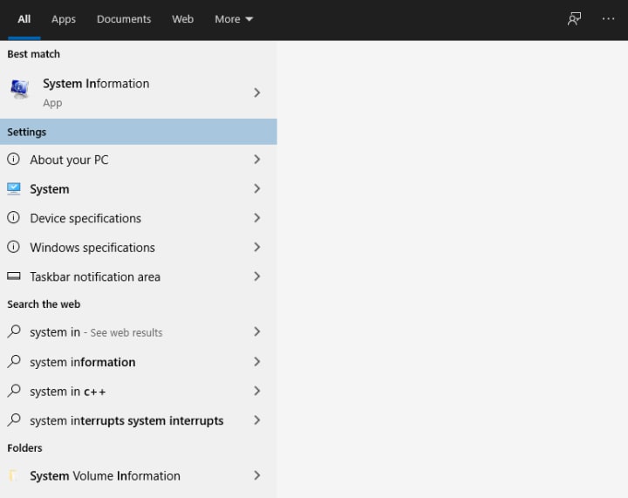Open 'Taskbar notification area' setting

(138, 276)
